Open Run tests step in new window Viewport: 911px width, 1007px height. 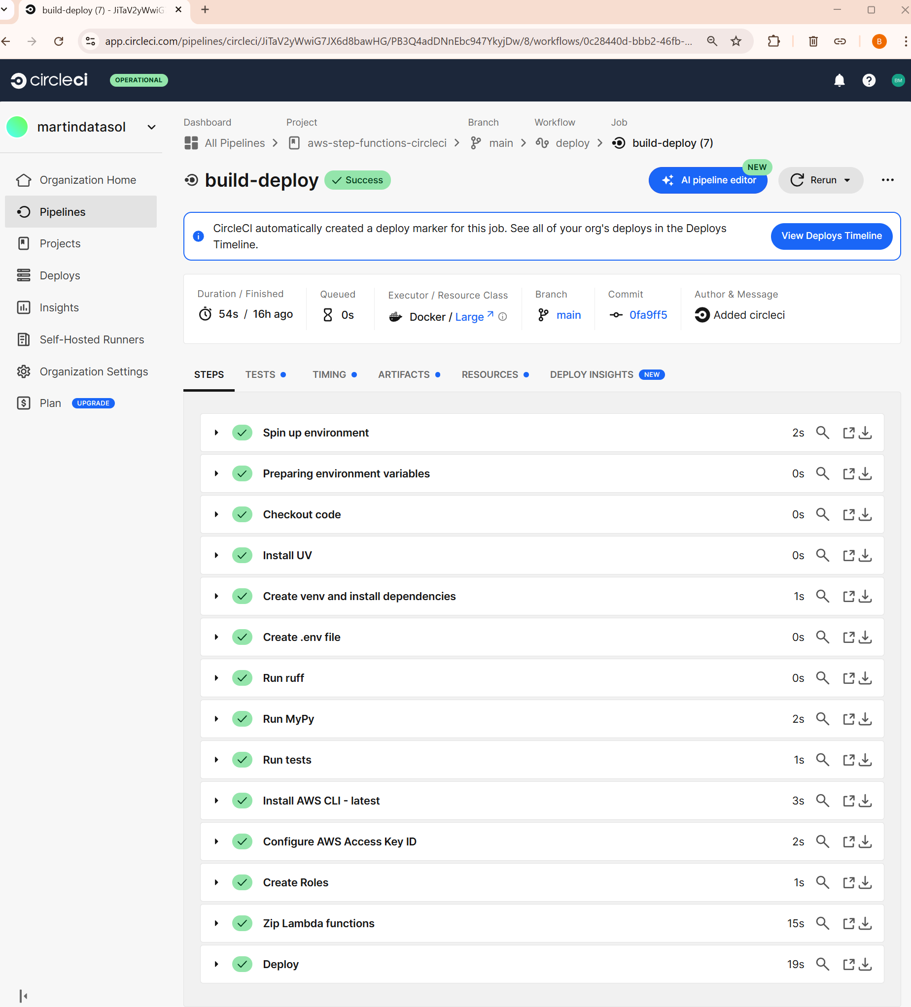tap(849, 760)
